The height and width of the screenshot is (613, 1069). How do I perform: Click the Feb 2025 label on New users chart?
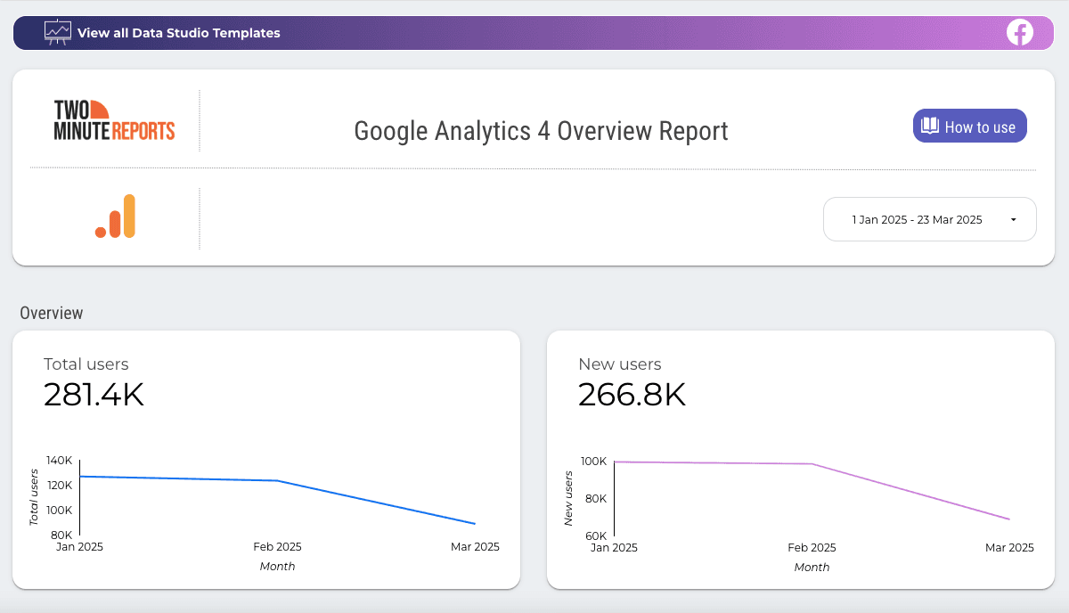click(812, 547)
